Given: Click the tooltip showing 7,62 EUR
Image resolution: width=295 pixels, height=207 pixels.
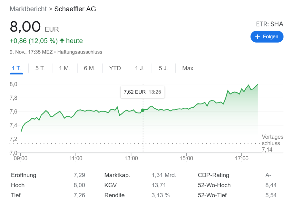Looking at the screenshot, I should coord(142,92).
